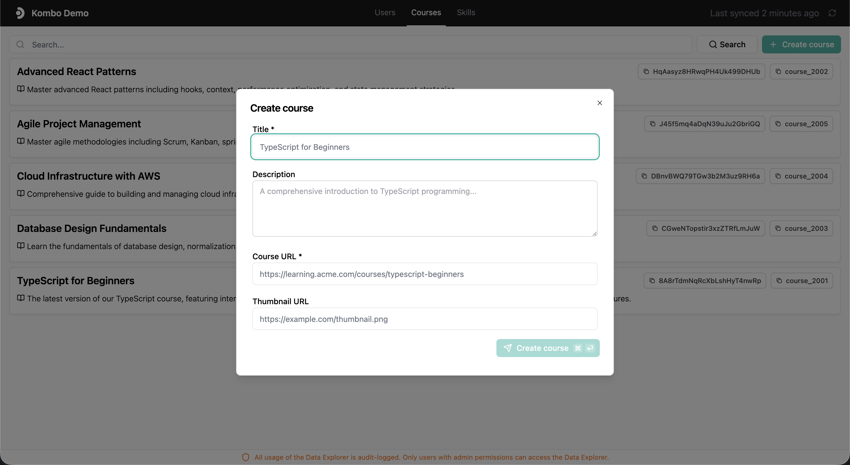Click the Course URL field
The height and width of the screenshot is (465, 850).
point(425,274)
